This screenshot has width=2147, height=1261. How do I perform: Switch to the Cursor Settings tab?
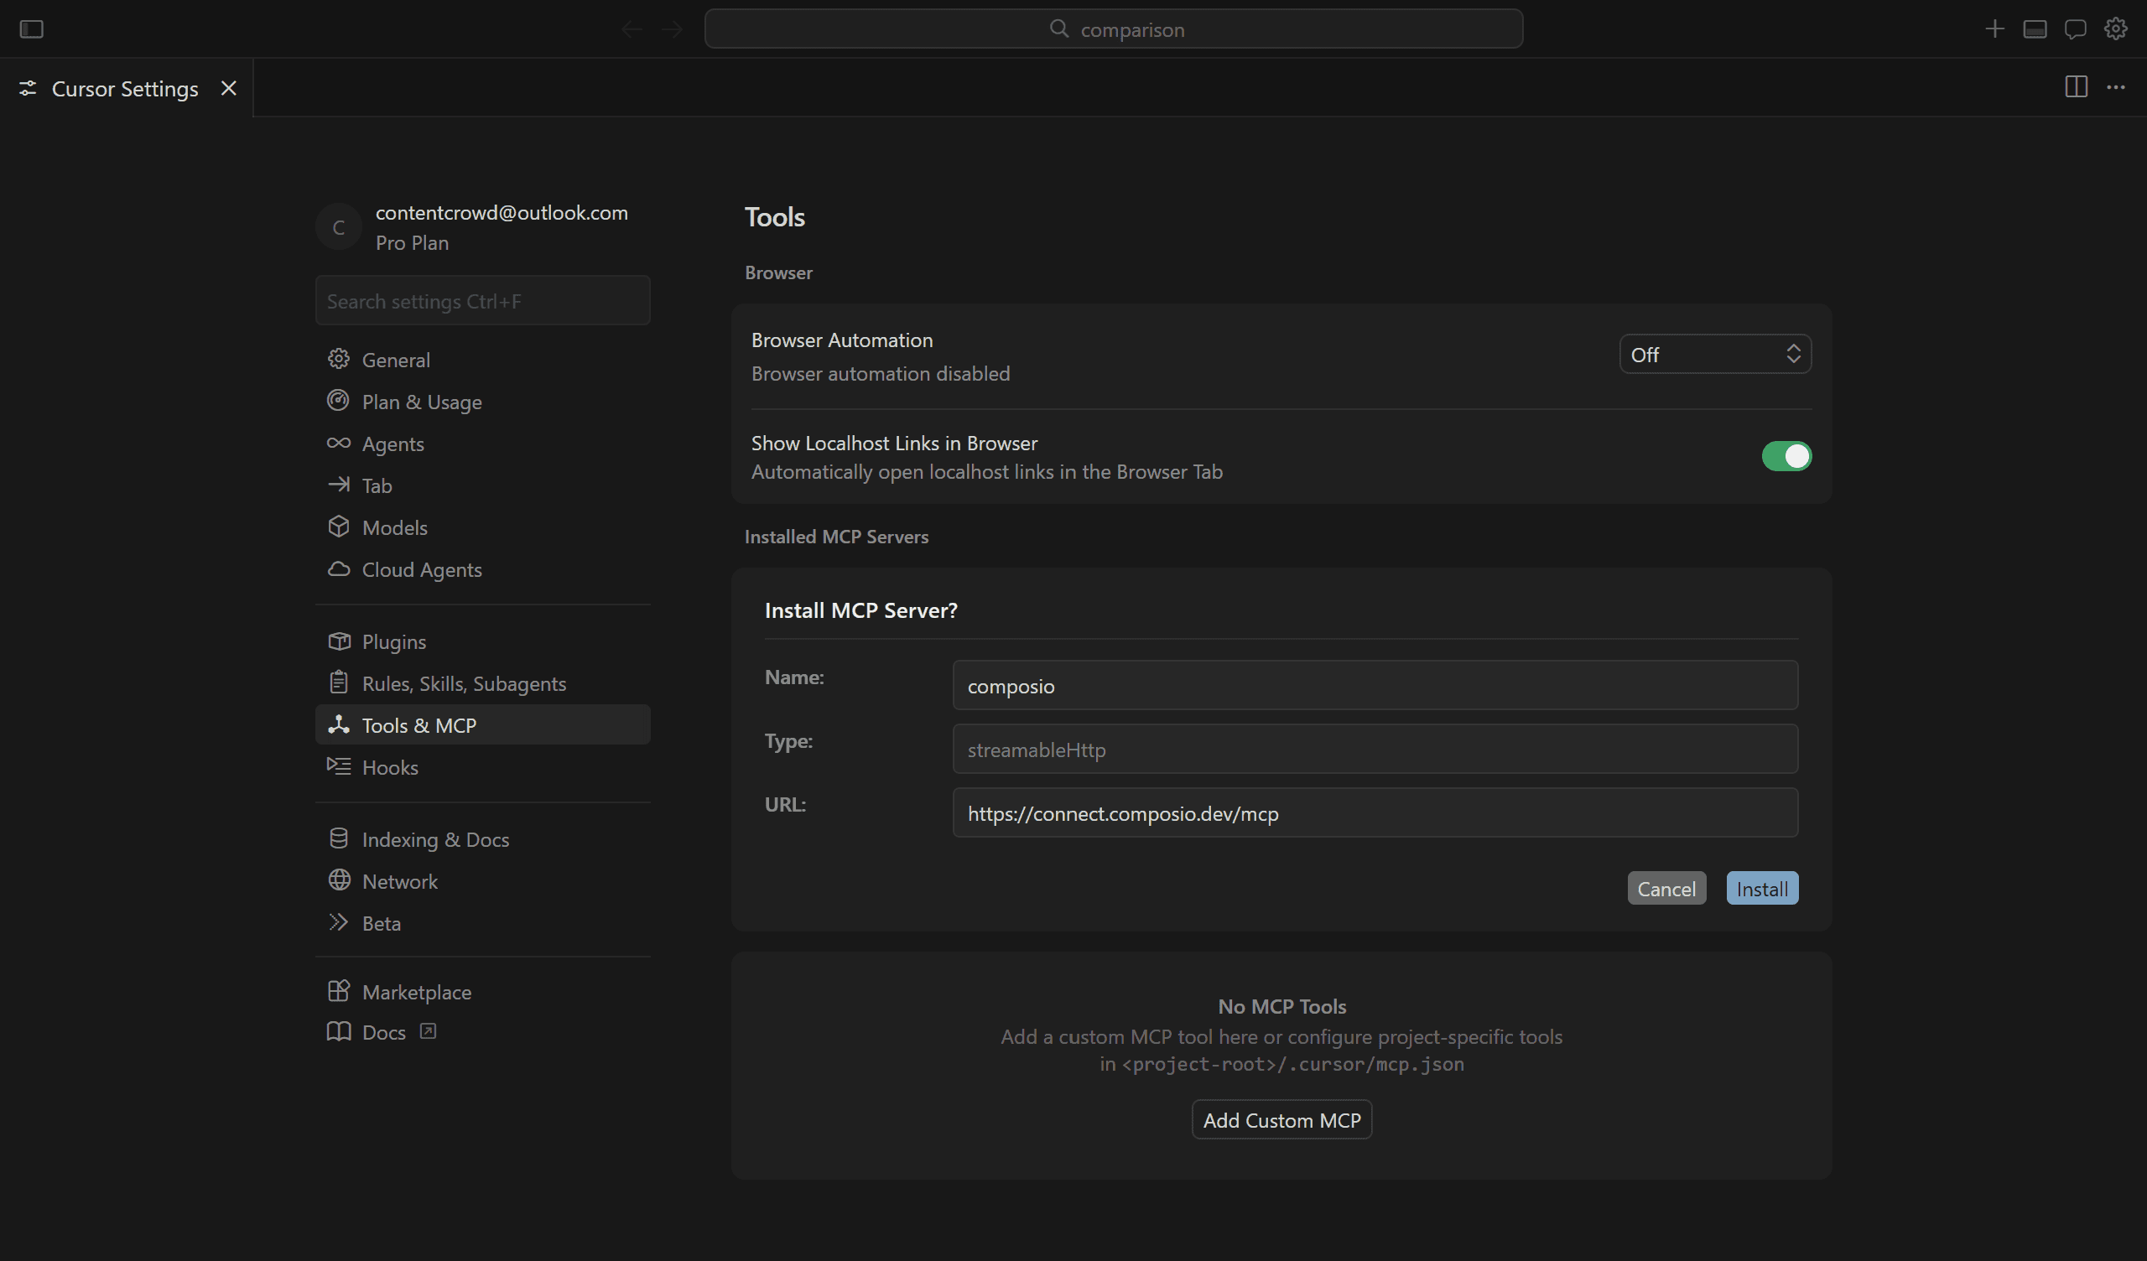(x=124, y=89)
